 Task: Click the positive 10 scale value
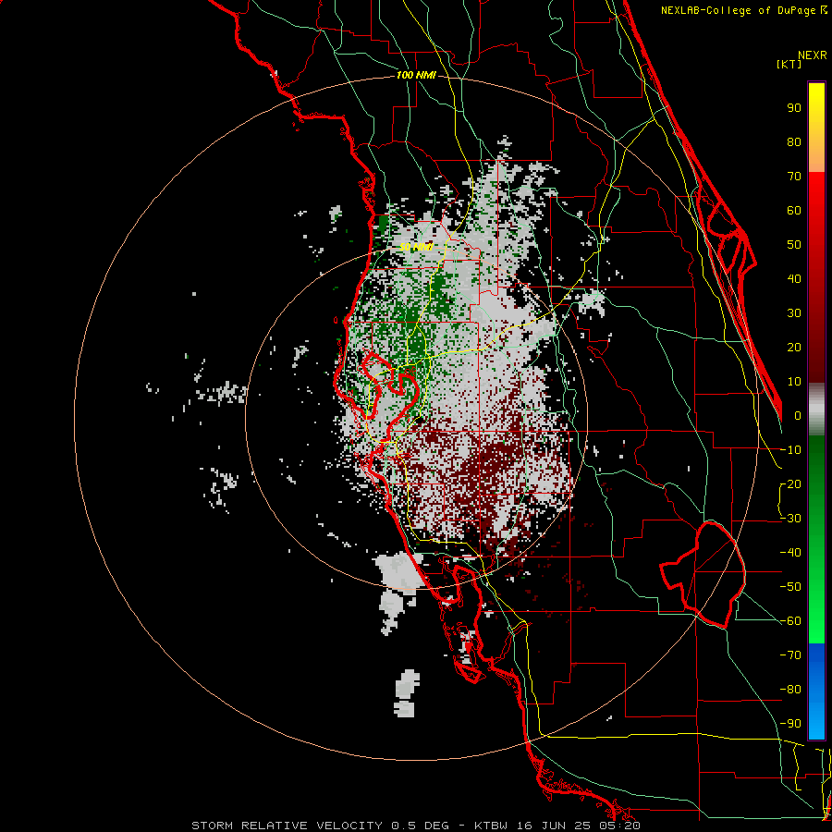click(x=794, y=382)
